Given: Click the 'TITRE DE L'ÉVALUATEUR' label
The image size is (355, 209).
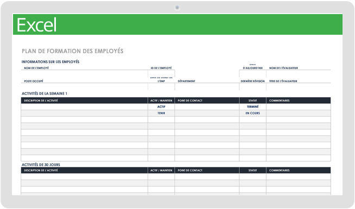Looking at the screenshot, I should coord(283,81).
